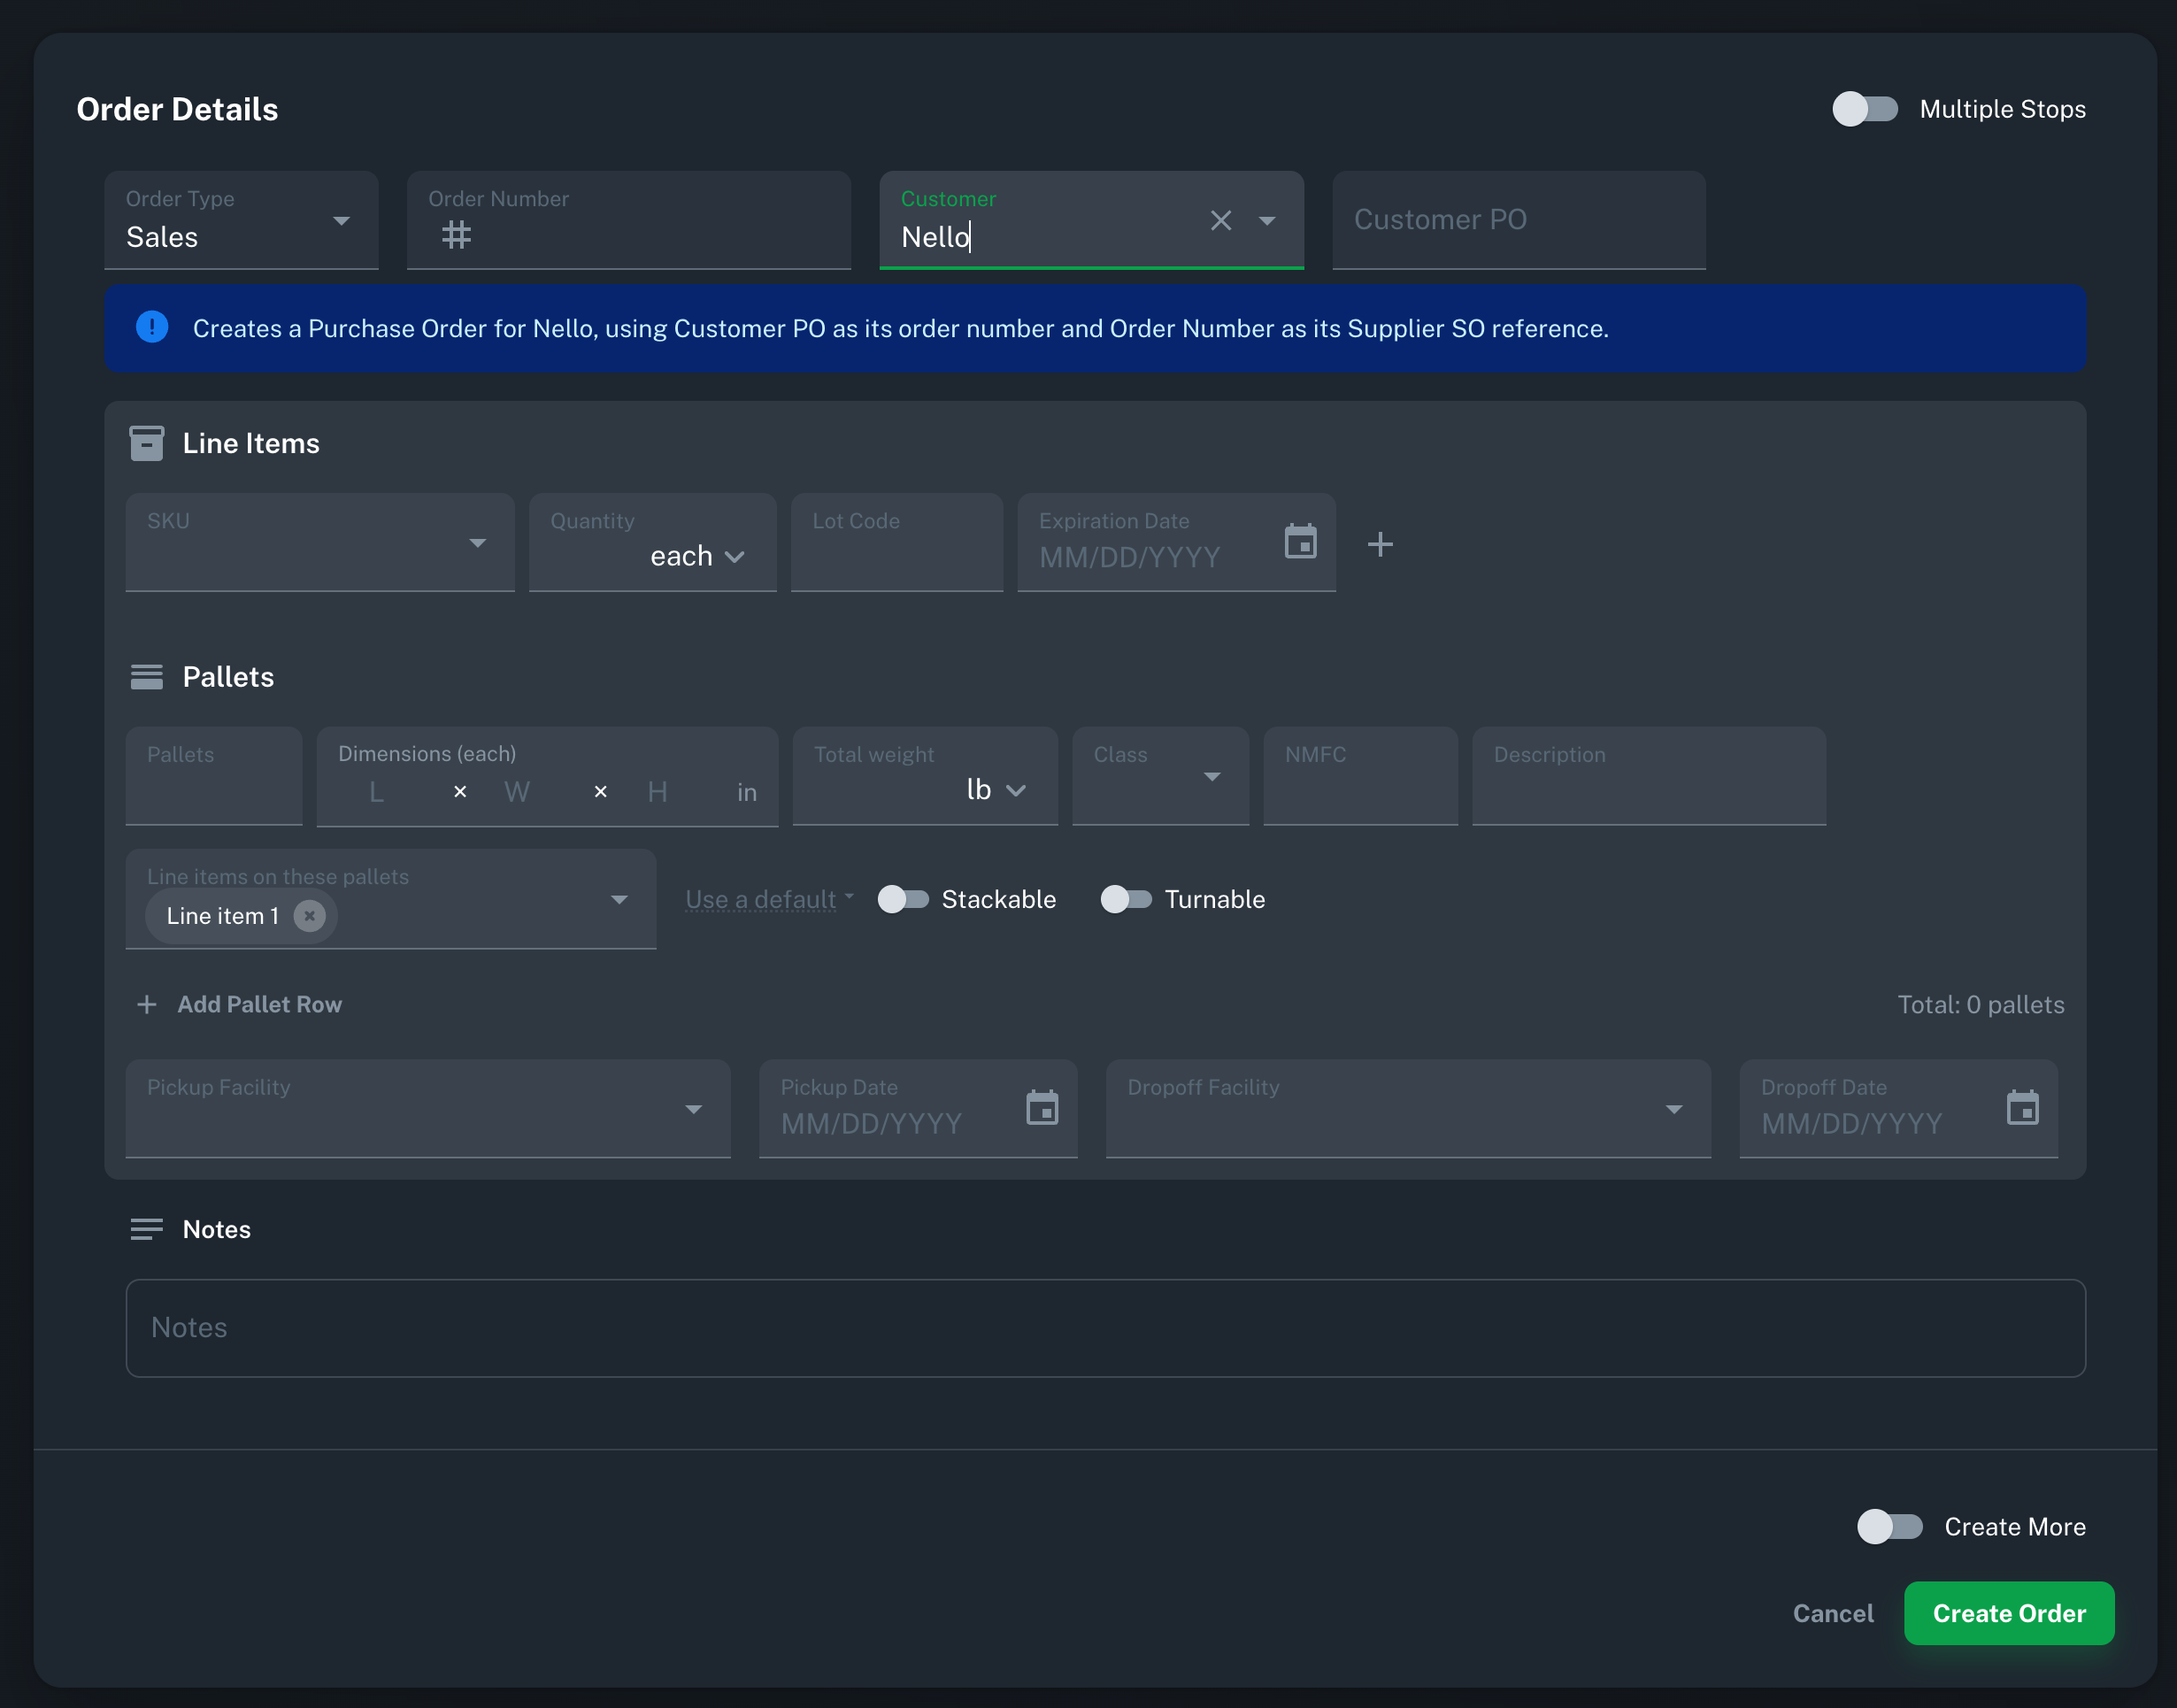Click the NMFC field

[x=1360, y=776]
